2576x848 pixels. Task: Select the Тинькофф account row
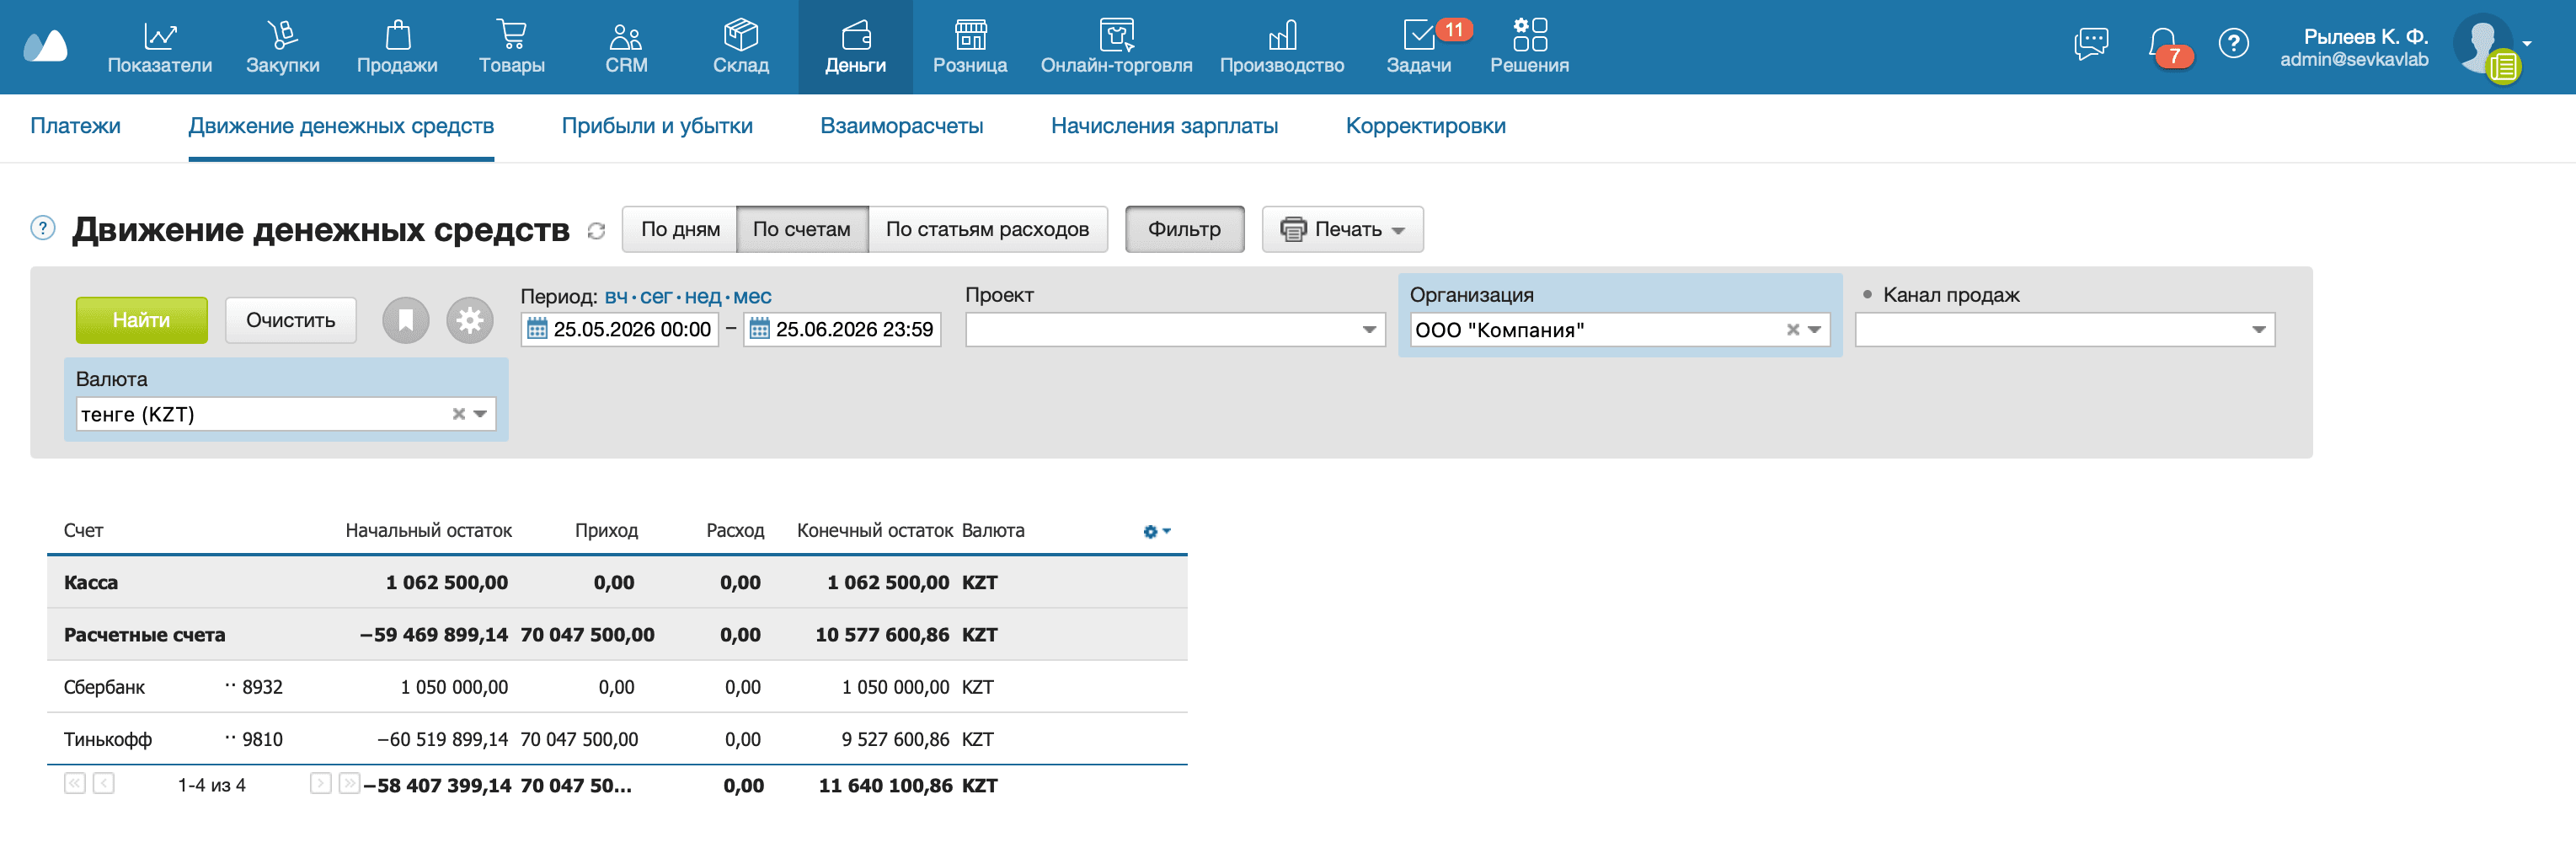[x=617, y=739]
